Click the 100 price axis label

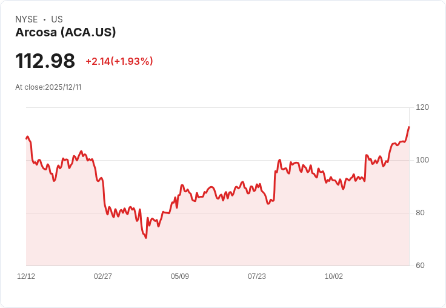[422, 160]
